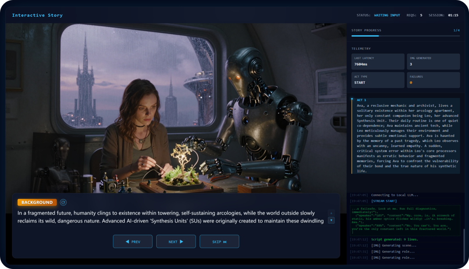Select the Failures telemetry card

click(x=434, y=80)
